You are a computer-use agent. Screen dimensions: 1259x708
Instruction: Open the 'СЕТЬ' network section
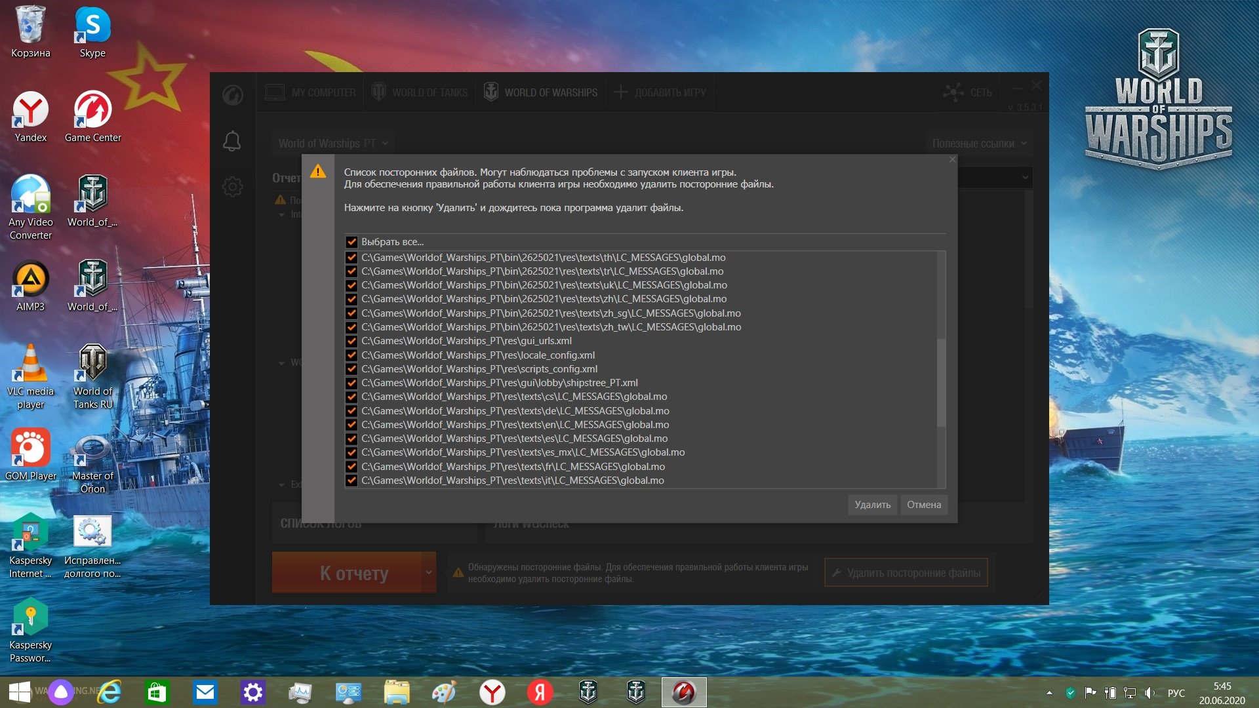pyautogui.click(x=968, y=92)
